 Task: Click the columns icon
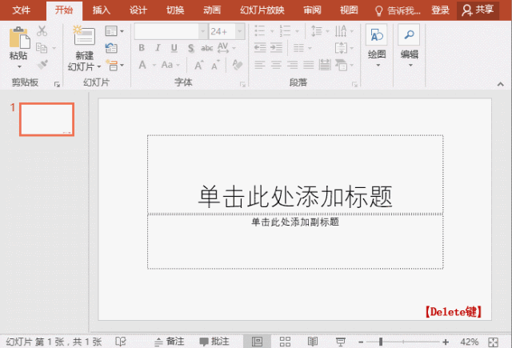point(298,48)
